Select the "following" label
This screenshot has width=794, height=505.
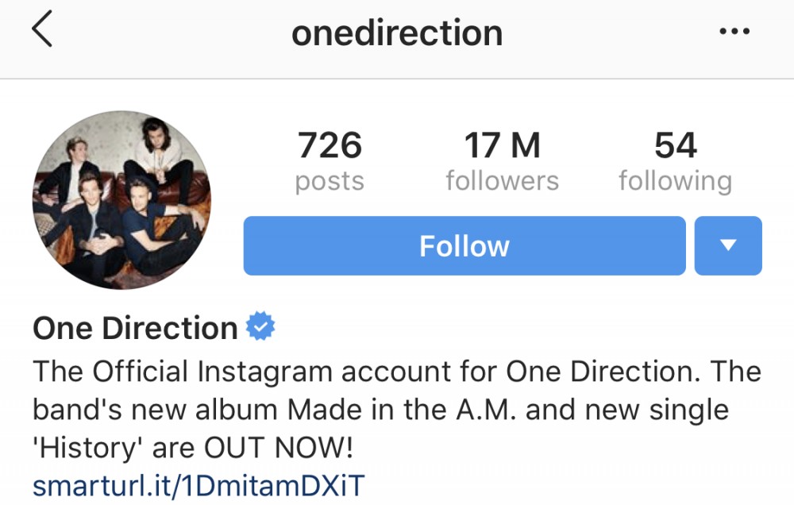pos(675,181)
